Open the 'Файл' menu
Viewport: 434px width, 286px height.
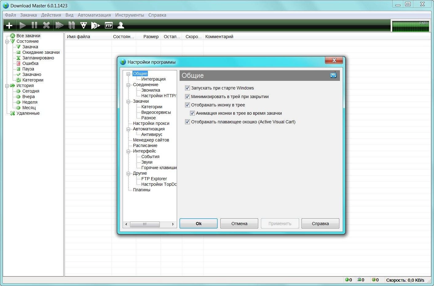(x=10, y=15)
